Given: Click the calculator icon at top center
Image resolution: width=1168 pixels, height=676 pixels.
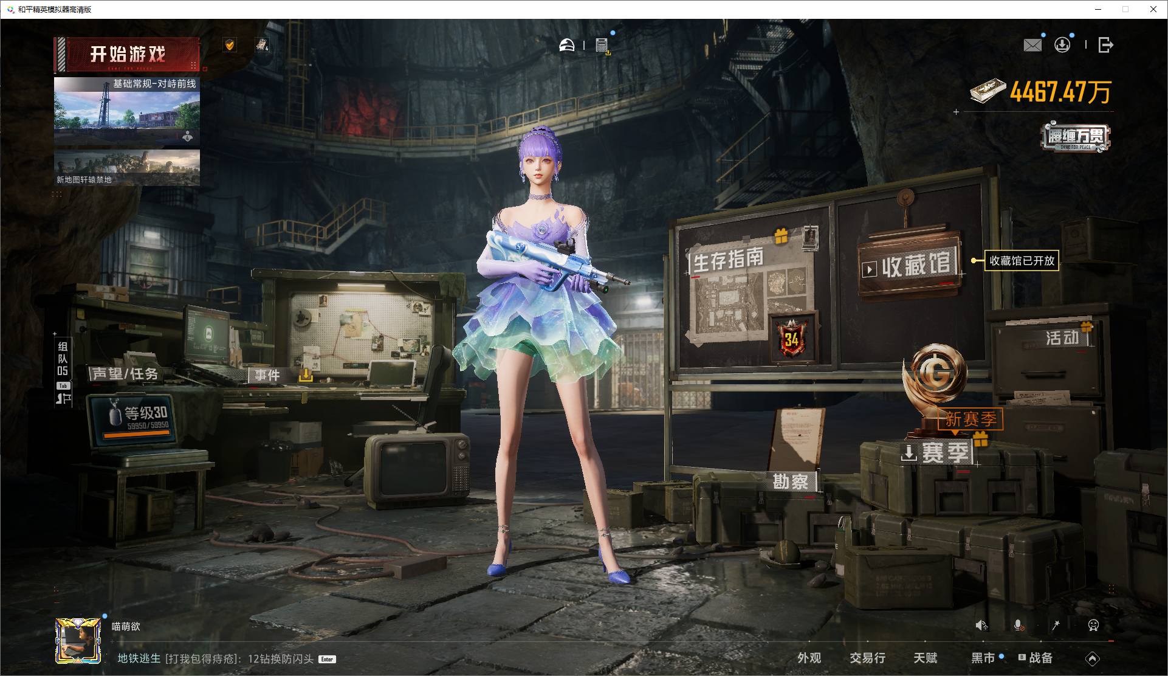Looking at the screenshot, I should point(602,45).
